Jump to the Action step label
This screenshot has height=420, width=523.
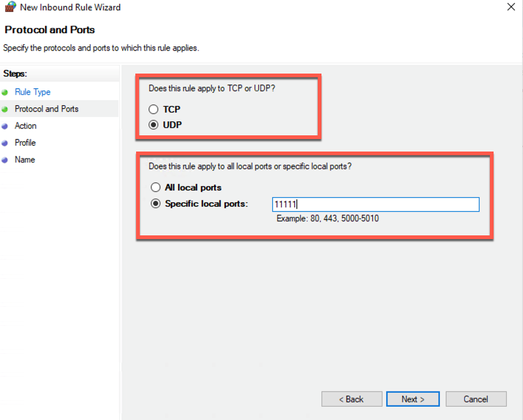point(26,126)
